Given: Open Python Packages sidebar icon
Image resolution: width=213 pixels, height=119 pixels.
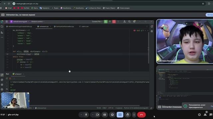Looking at the screenshot, I should pos(2,80).
